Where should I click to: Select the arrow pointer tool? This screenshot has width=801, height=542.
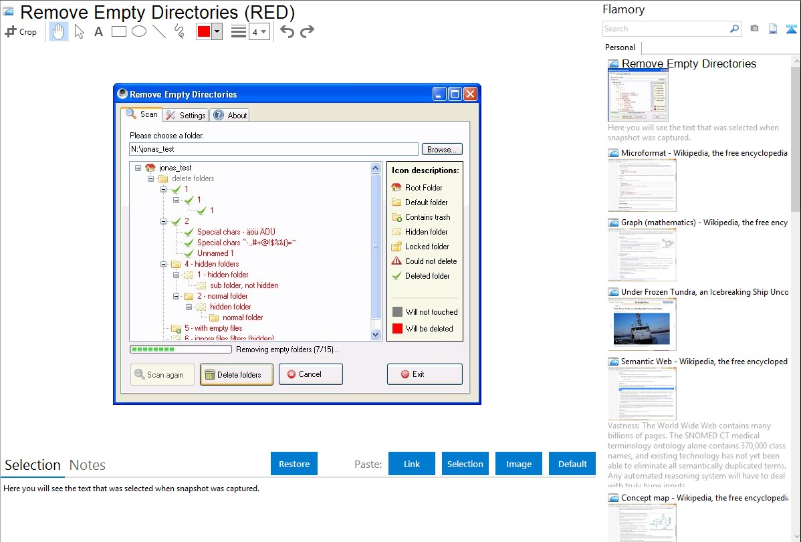[79, 31]
